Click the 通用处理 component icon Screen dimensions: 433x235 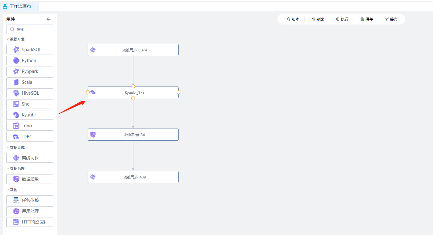pyautogui.click(x=16, y=211)
